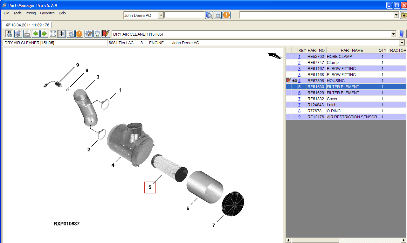Go forward with the green right arrow
Viewport: 407px width, 243px height.
(44, 34)
